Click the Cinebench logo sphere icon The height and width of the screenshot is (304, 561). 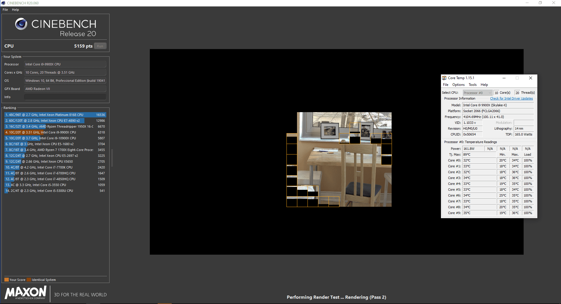21,24
